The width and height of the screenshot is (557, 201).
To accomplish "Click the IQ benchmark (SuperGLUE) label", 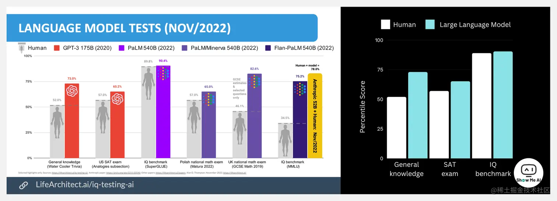I will (156, 164).
